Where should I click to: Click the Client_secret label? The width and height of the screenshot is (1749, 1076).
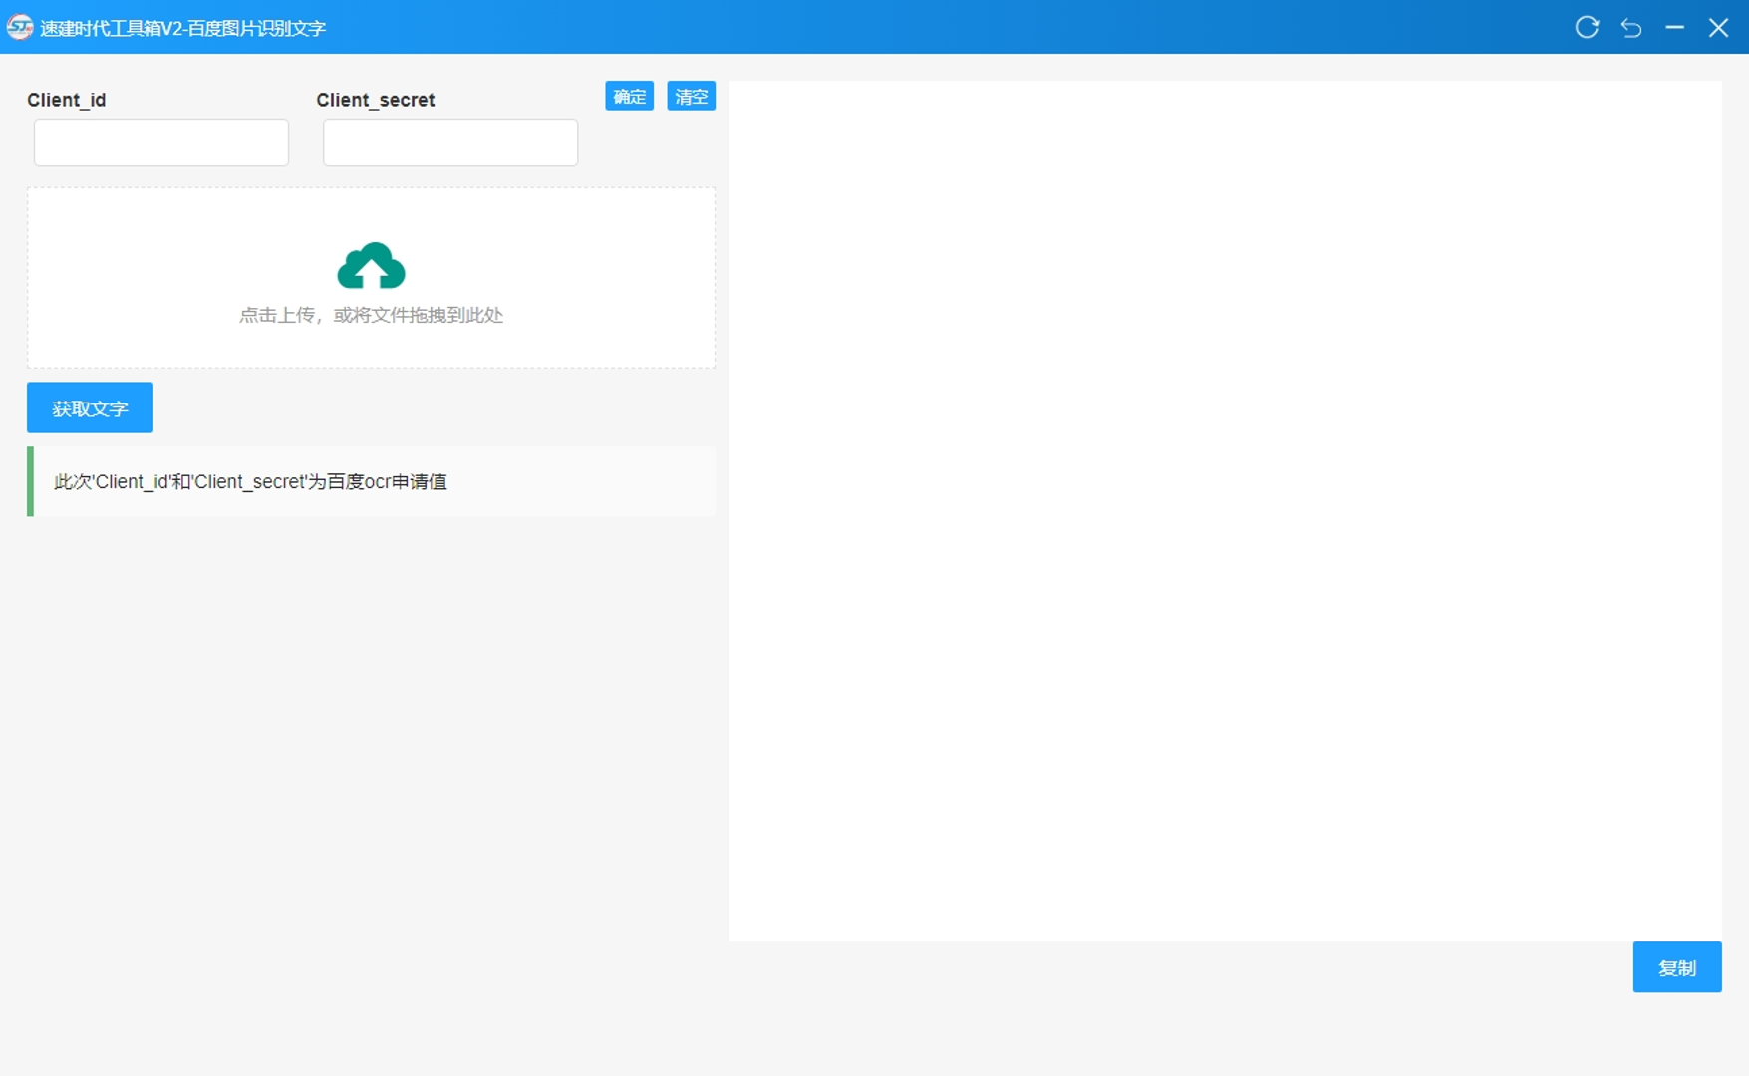(375, 100)
